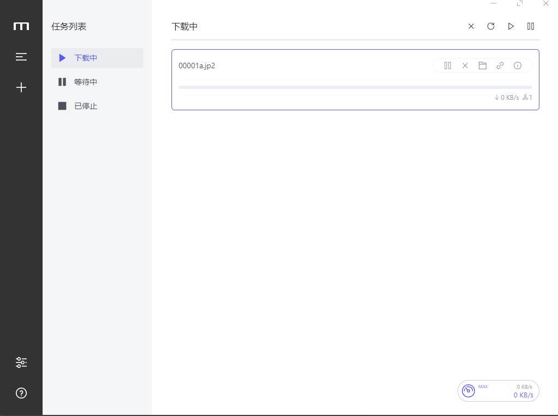Viewport: 558px width, 416px height.
Task: Open the task list menu icon
Action: click(21, 57)
